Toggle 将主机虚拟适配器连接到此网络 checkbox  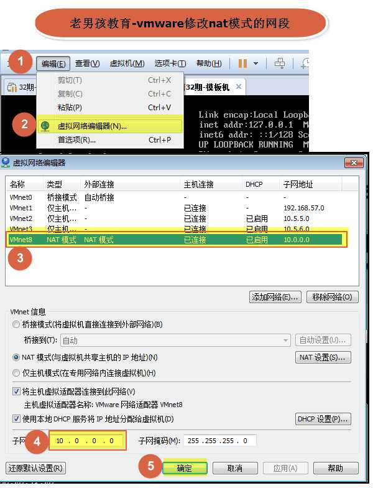pyautogui.click(x=16, y=391)
